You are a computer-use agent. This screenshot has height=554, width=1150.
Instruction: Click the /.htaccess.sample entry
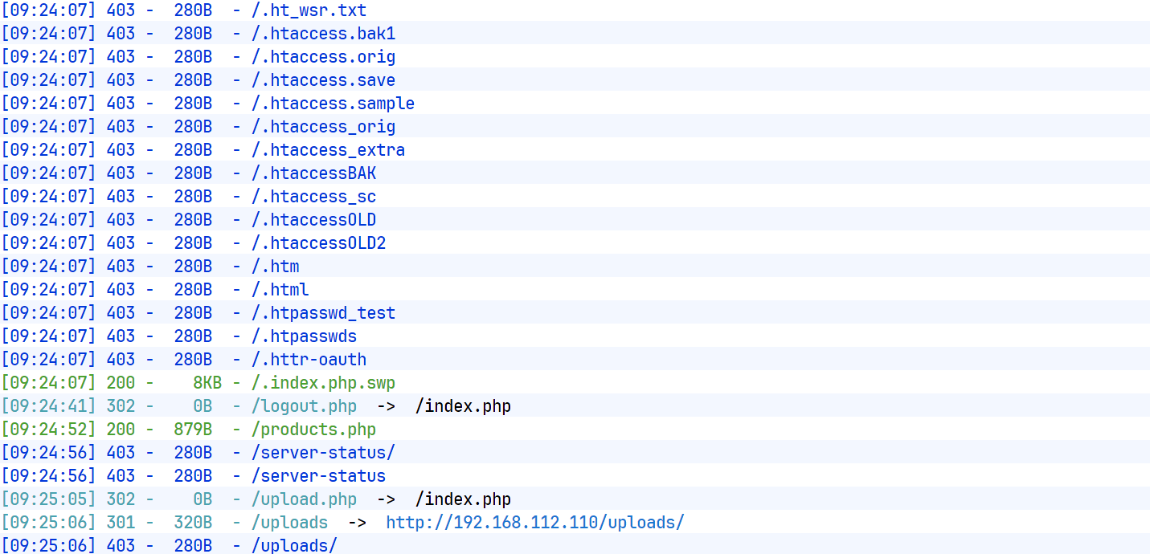333,104
